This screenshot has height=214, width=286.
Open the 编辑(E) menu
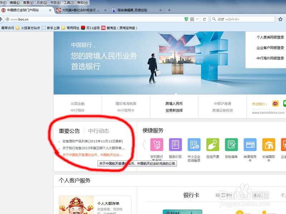pos(15,2)
